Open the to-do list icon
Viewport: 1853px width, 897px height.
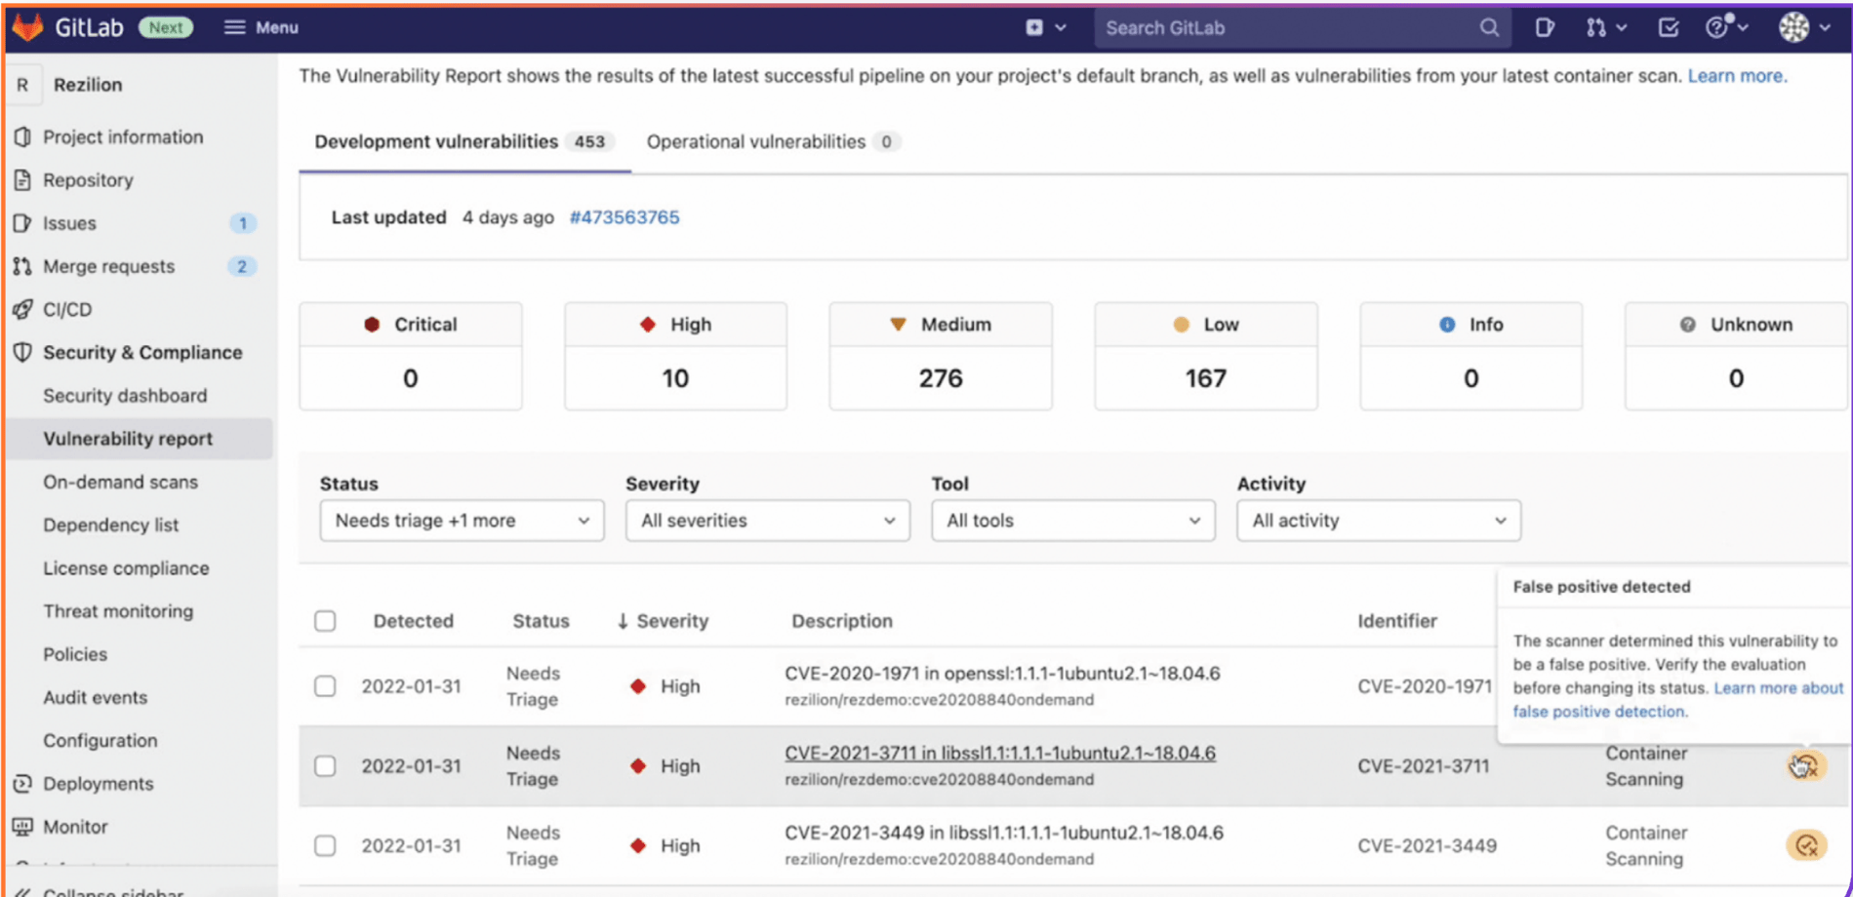(1667, 27)
